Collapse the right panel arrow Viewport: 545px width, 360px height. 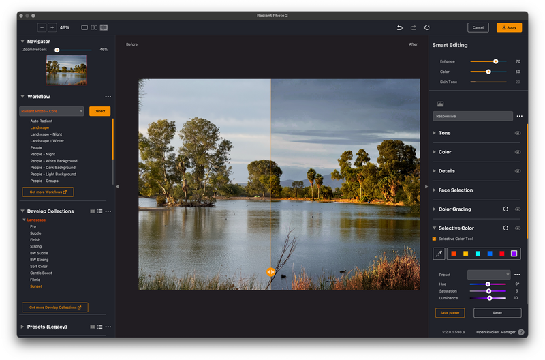[426, 186]
